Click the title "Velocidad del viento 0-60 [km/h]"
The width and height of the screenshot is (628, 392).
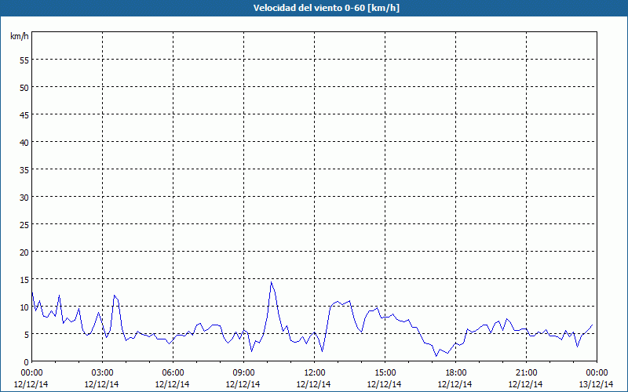[326, 8]
